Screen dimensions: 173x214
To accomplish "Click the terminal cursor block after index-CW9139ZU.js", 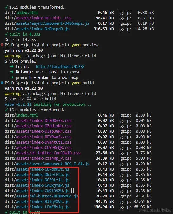I will coord(73,191).
